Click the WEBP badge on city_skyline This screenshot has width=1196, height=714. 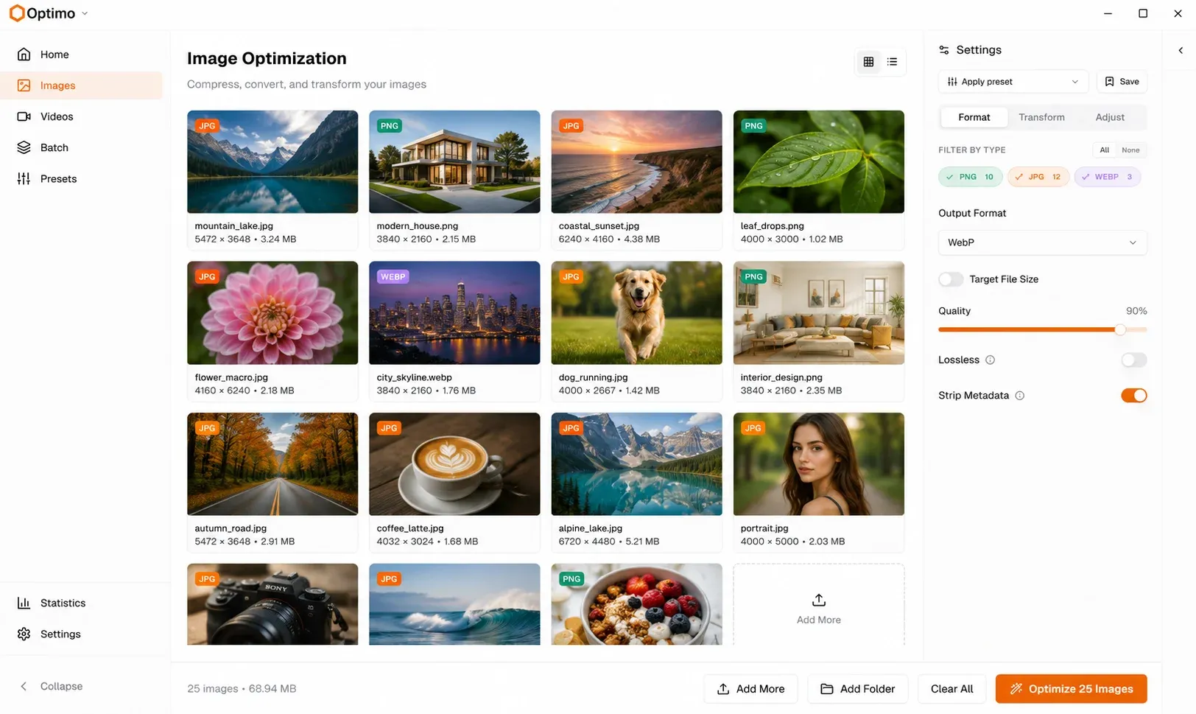click(393, 277)
